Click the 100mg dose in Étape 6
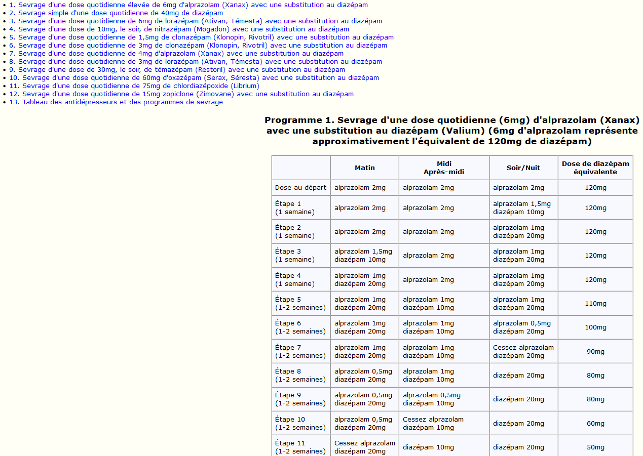The image size is (643, 456). pyautogui.click(x=595, y=327)
